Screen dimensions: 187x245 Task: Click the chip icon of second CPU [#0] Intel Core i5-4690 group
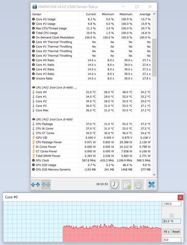click(34, 119)
